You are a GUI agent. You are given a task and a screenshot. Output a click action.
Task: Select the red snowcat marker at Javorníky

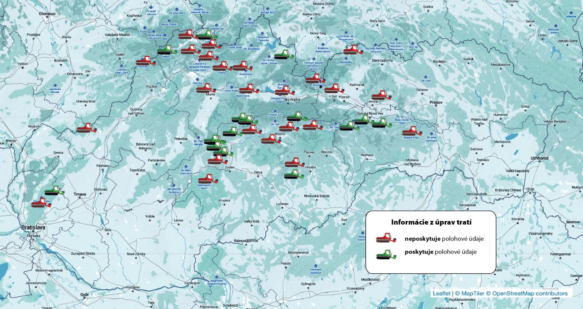tap(146, 61)
